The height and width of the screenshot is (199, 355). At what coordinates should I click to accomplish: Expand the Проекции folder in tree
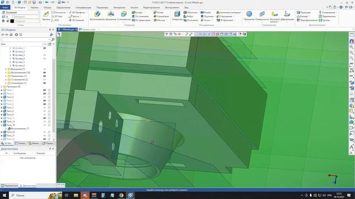point(2,87)
